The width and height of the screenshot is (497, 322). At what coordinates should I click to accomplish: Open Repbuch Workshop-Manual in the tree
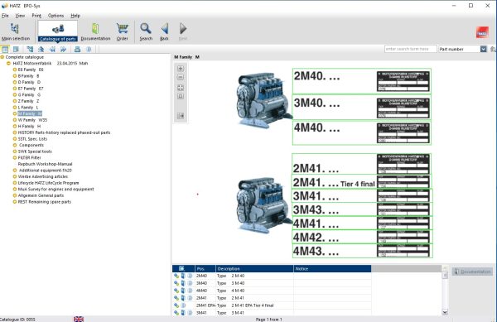45,164
